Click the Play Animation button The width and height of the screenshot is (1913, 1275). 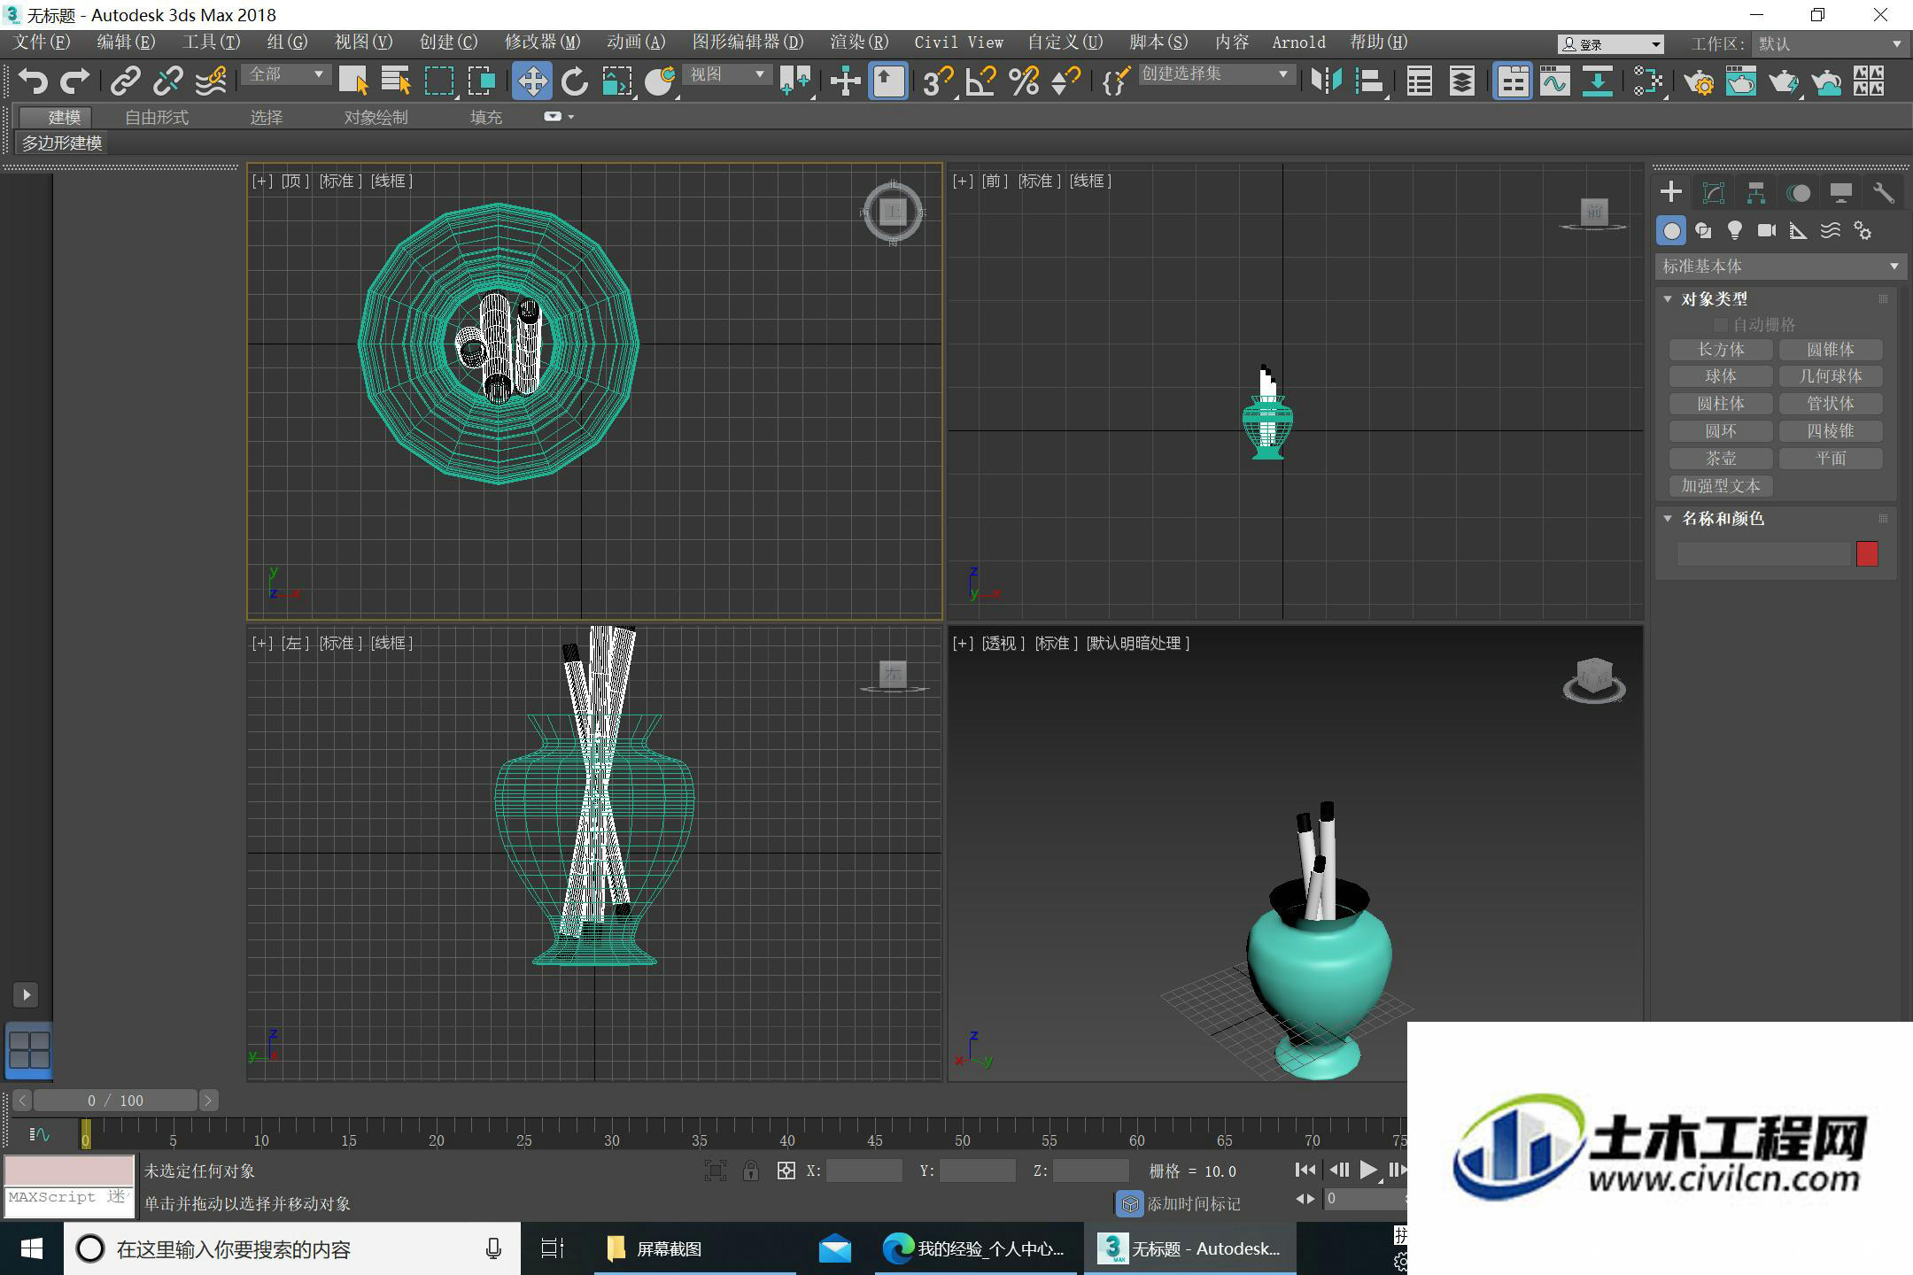[x=1368, y=1170]
